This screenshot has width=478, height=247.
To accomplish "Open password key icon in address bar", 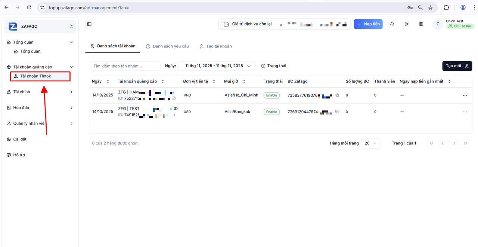I will point(410,7).
